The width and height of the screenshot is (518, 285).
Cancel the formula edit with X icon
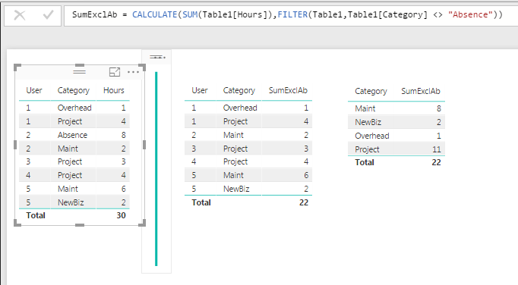(x=20, y=15)
